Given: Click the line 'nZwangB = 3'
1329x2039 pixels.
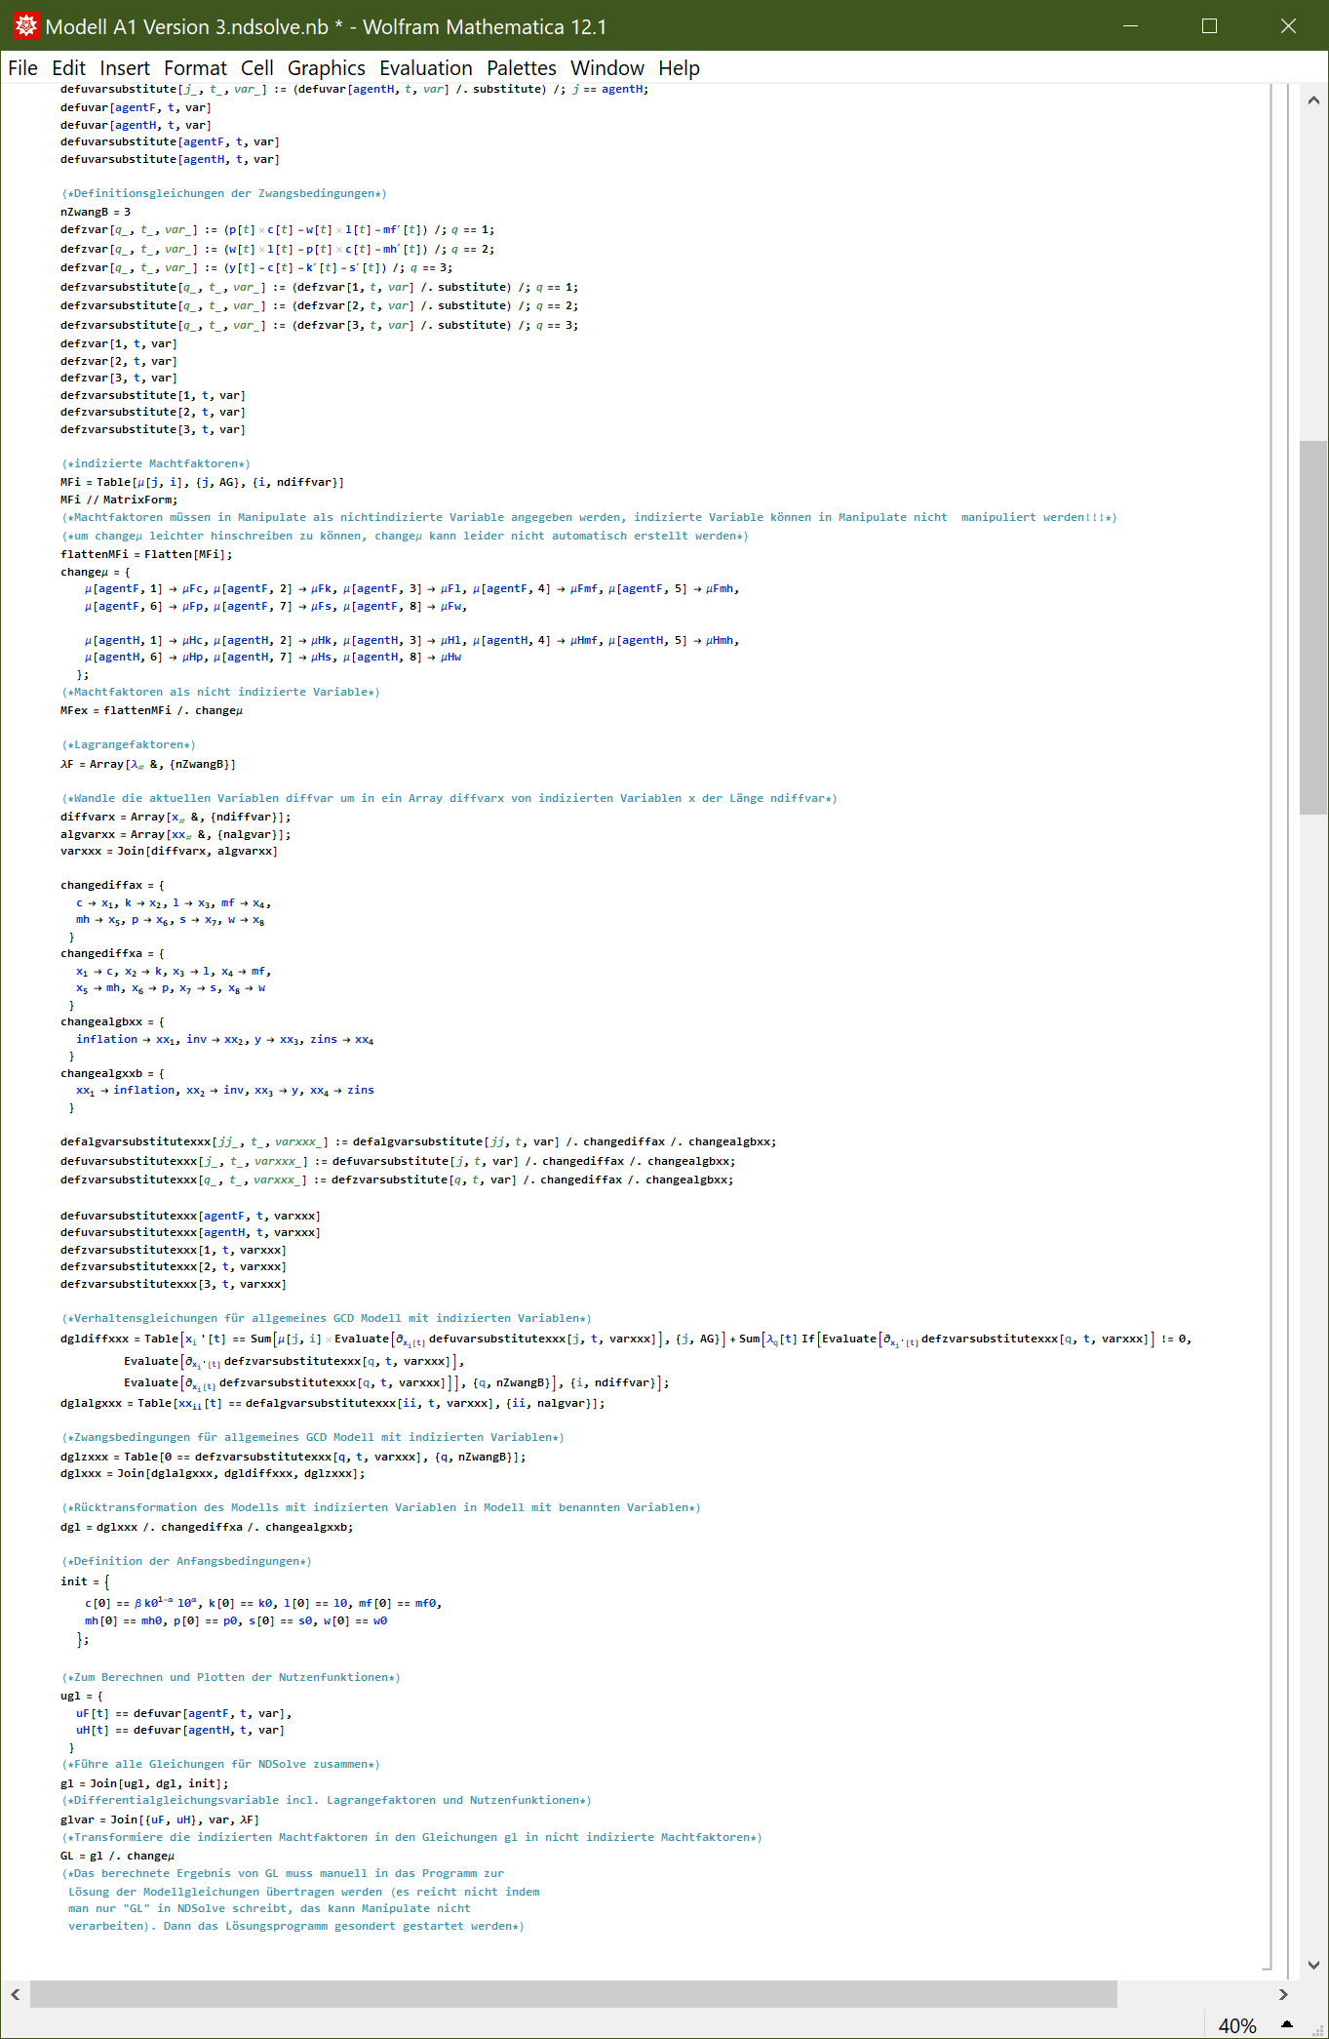Looking at the screenshot, I should pyautogui.click(x=96, y=212).
